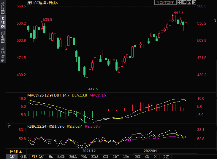Toggle the VIP指标 tab
Screen dimensions: 217x159
[x=38, y=157]
